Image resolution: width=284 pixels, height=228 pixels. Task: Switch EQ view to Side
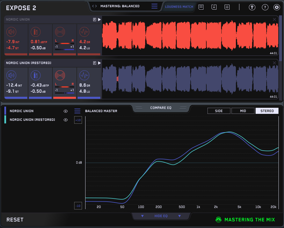pyautogui.click(x=219, y=111)
